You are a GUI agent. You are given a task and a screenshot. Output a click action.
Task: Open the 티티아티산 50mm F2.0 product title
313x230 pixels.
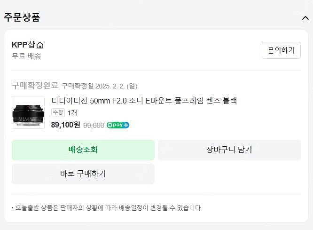(x=144, y=101)
